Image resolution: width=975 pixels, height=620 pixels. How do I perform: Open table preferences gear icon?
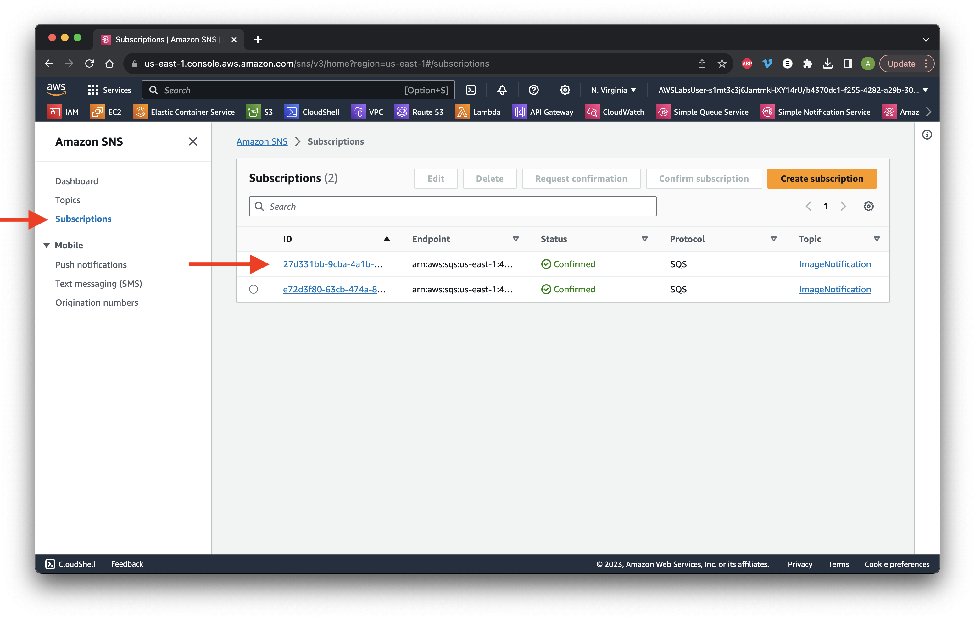point(868,206)
